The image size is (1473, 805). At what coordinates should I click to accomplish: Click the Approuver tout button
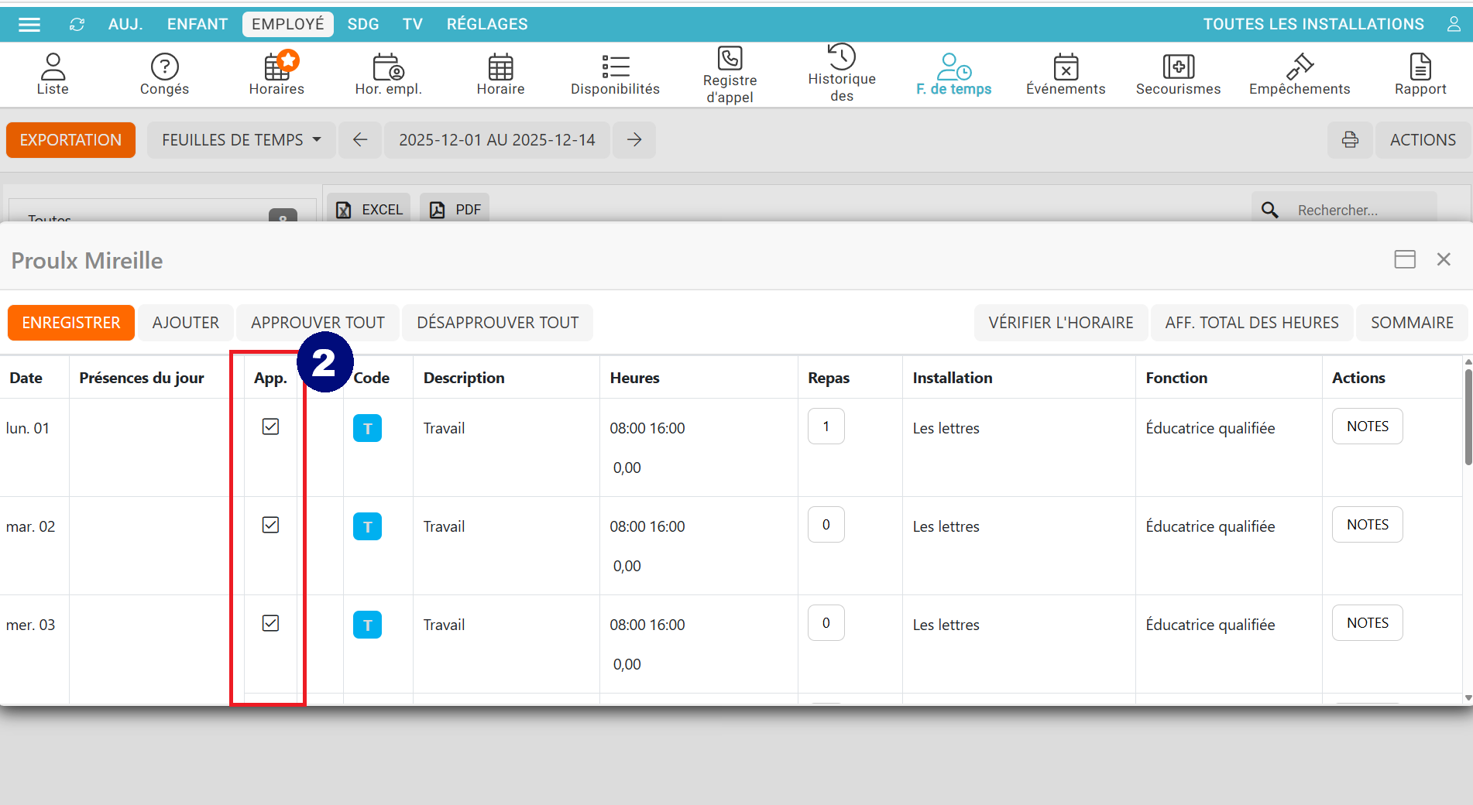pos(318,323)
